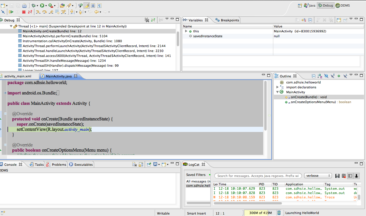Viewport: 366px width, 216px height.
Task: Open the activity_main.xml editor tab
Action: (x=18, y=76)
